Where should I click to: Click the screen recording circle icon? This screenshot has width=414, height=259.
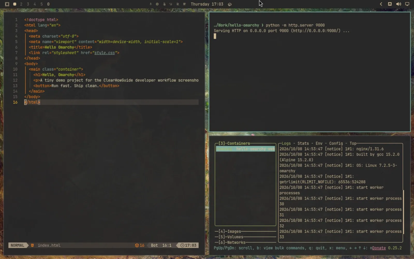coord(157,4)
